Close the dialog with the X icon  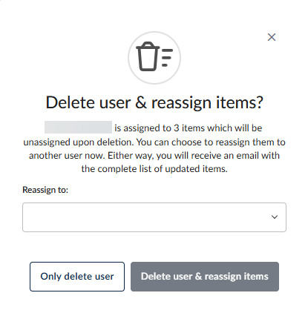[x=272, y=37]
